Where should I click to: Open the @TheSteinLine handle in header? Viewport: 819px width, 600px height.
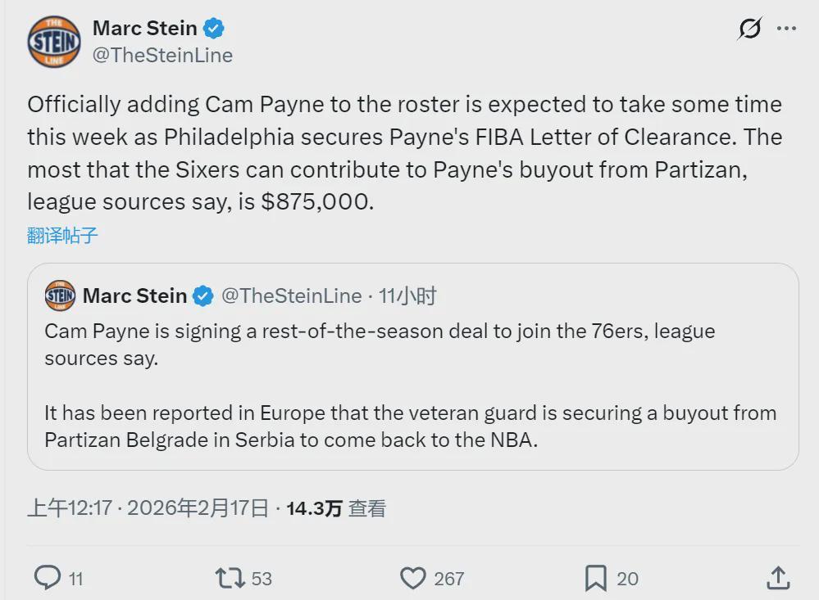pos(162,55)
